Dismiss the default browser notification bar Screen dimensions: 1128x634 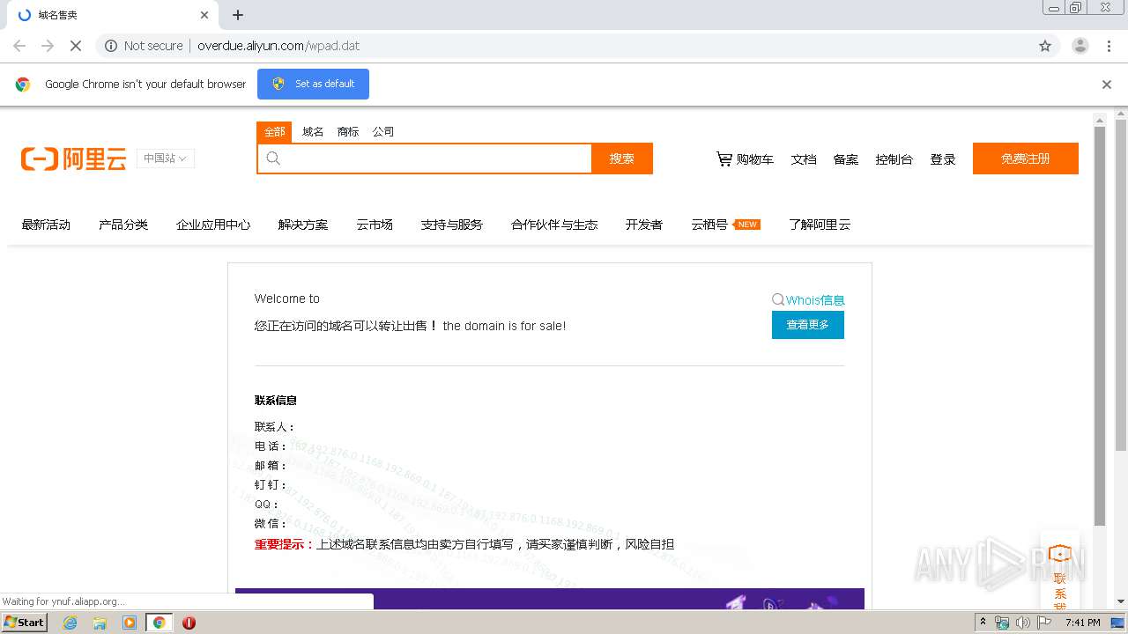1107,85
